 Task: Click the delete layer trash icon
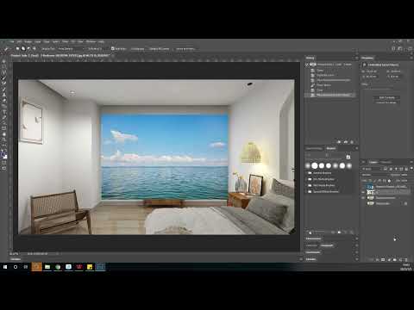406,259
